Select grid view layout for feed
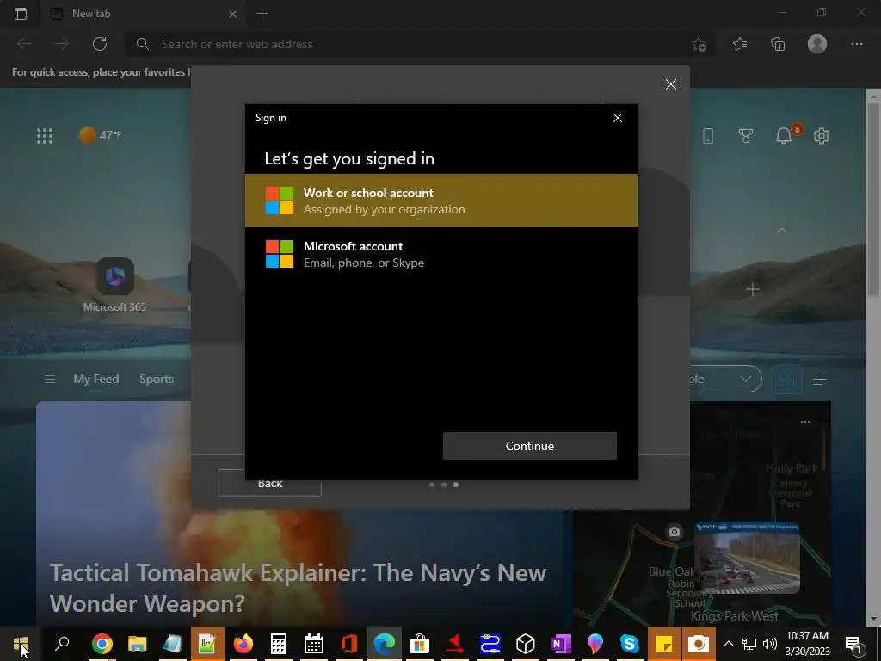 pyautogui.click(x=787, y=380)
